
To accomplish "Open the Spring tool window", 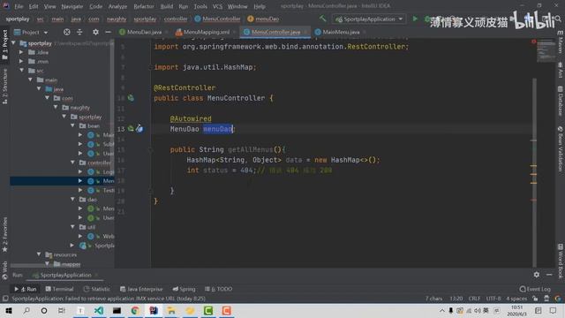I will pyautogui.click(x=185, y=289).
